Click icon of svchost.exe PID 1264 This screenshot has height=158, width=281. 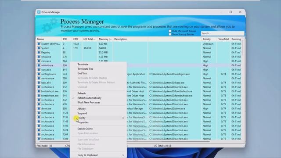[x=39, y=135]
